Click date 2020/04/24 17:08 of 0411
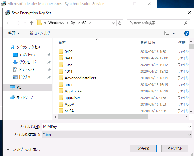This screenshot has height=156, width=194. point(154,58)
